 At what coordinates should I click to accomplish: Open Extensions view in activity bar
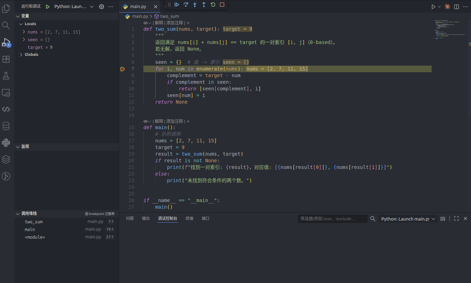tap(6, 59)
